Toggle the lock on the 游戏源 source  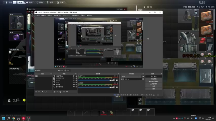76,84
